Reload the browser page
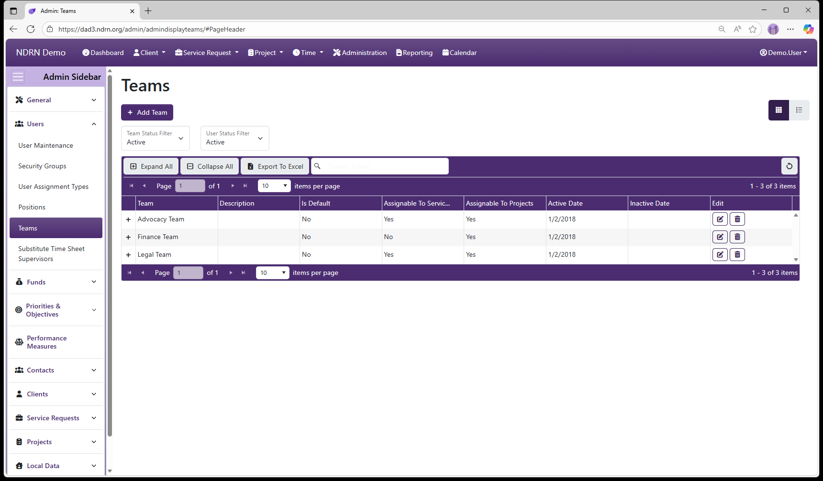Image resolution: width=823 pixels, height=481 pixels. pyautogui.click(x=31, y=29)
